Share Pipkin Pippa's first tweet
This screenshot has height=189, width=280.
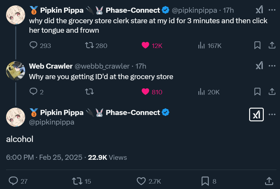[x=272, y=45]
